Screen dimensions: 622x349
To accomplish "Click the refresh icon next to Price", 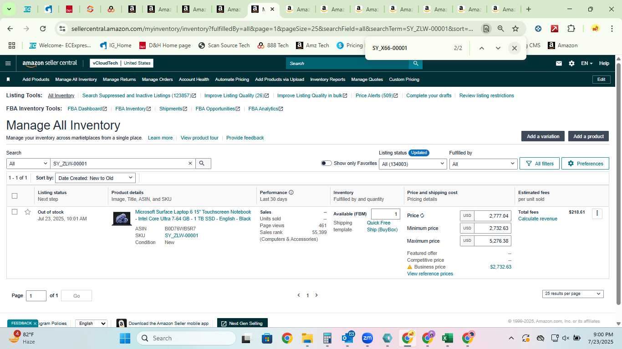I will (422, 215).
